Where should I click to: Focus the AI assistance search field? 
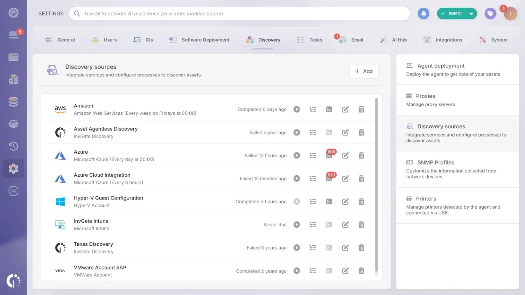pos(241,14)
